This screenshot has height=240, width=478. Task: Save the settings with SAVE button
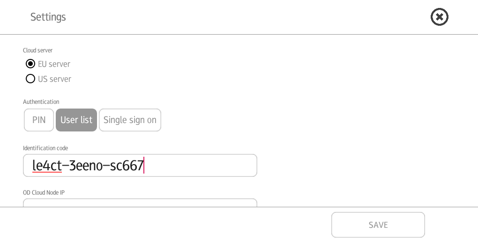pyautogui.click(x=378, y=225)
